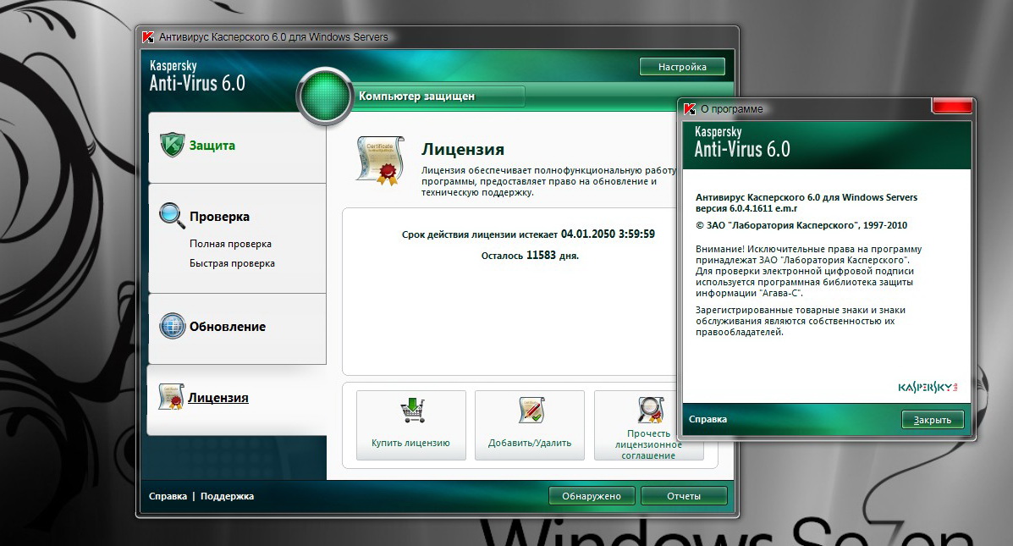Click the license agreement magnifier icon
The image size is (1013, 546).
(649, 411)
